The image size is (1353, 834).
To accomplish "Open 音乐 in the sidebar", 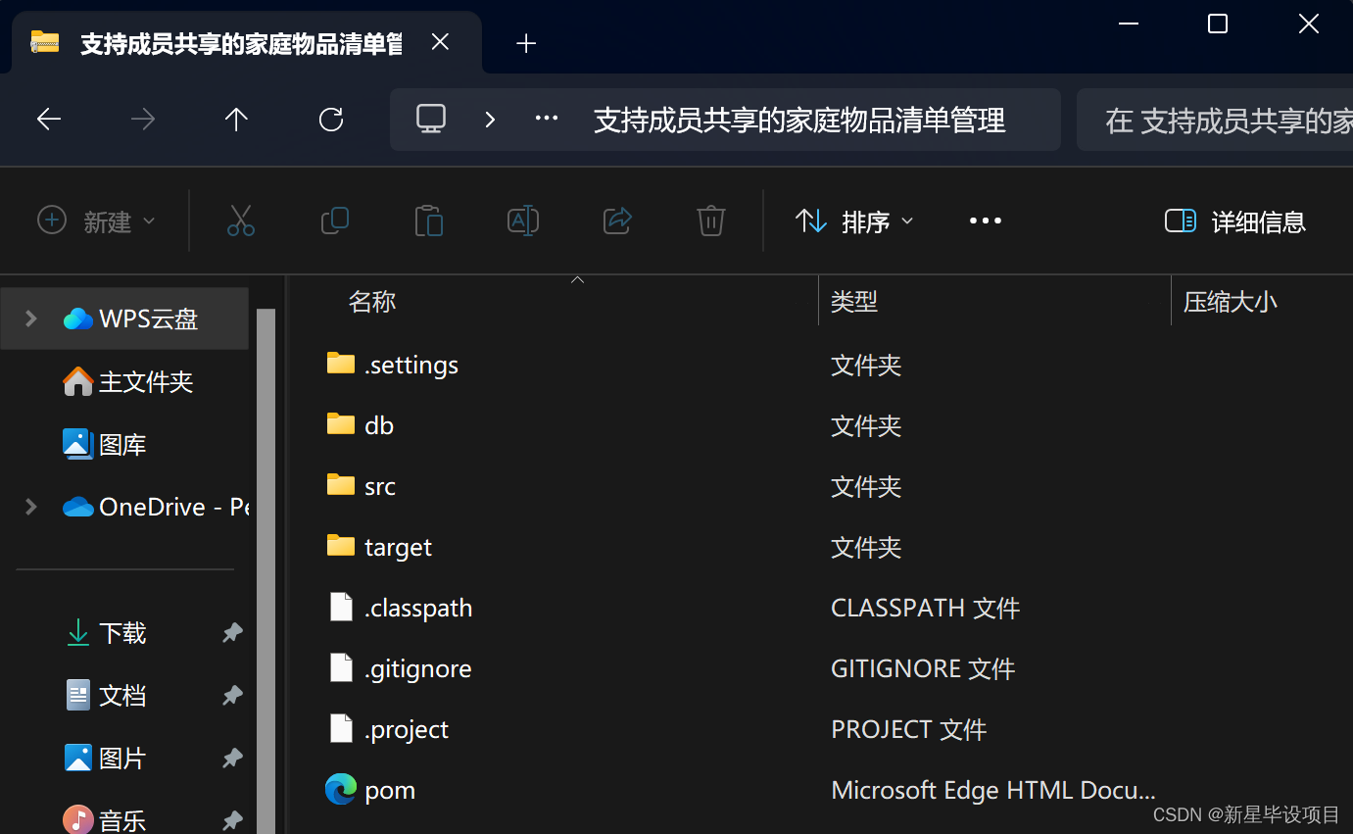I will pyautogui.click(x=105, y=819).
